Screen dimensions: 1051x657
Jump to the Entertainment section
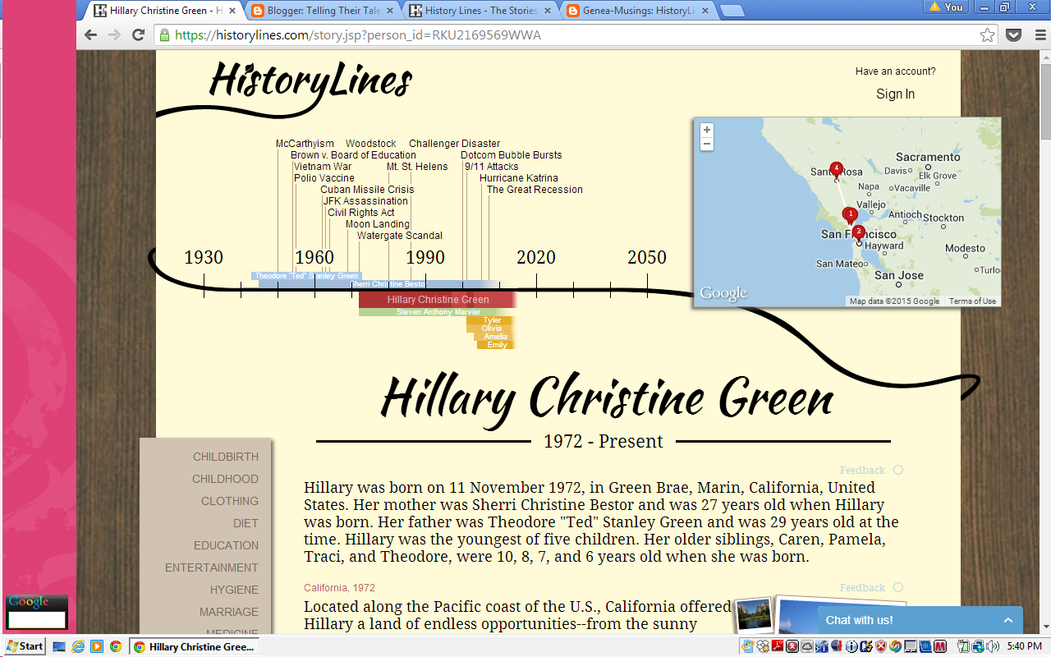tap(212, 567)
